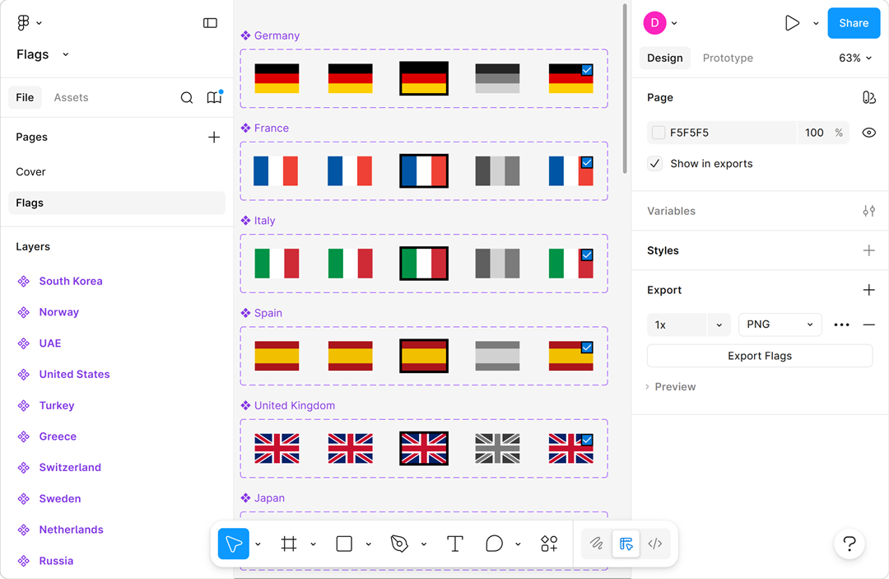Toggle Show in exports checkbox

click(655, 164)
